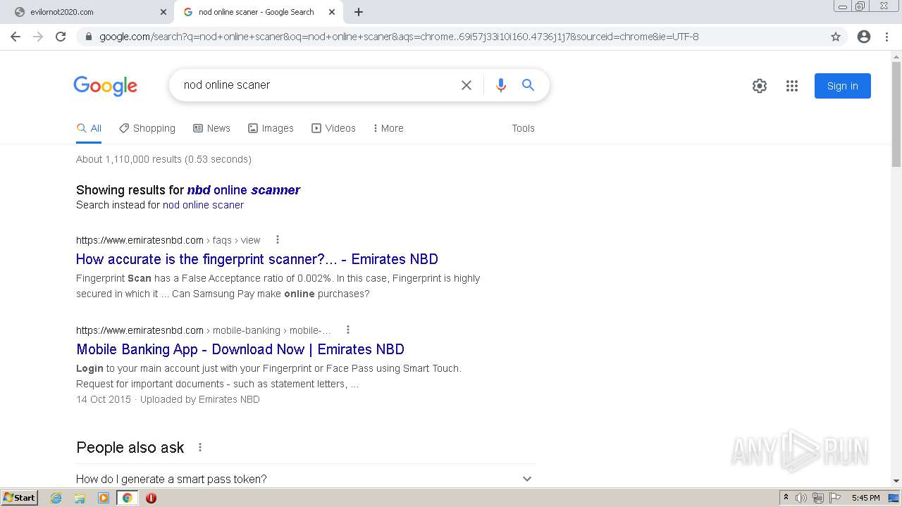Image resolution: width=902 pixels, height=507 pixels.
Task: Click the action center flag tray icon
Action: point(835,498)
